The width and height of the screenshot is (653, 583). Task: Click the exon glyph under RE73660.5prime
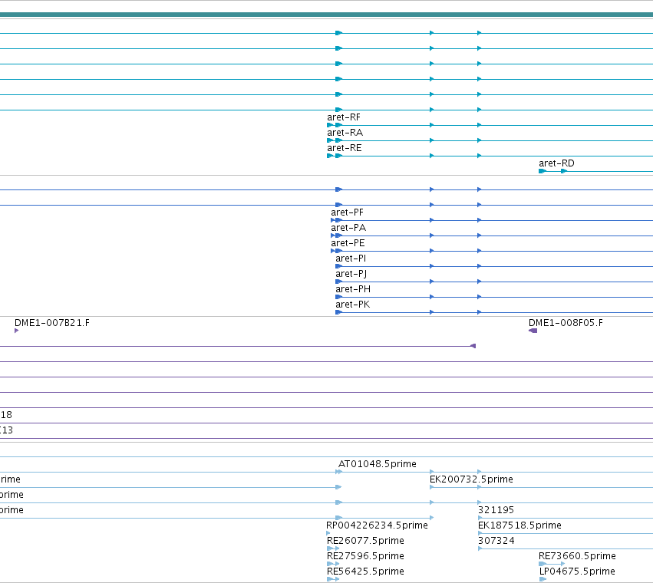[x=543, y=564]
